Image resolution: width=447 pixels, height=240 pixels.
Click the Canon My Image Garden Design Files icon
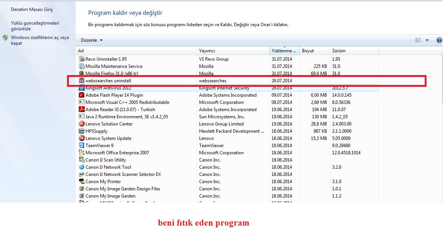coord(81,188)
